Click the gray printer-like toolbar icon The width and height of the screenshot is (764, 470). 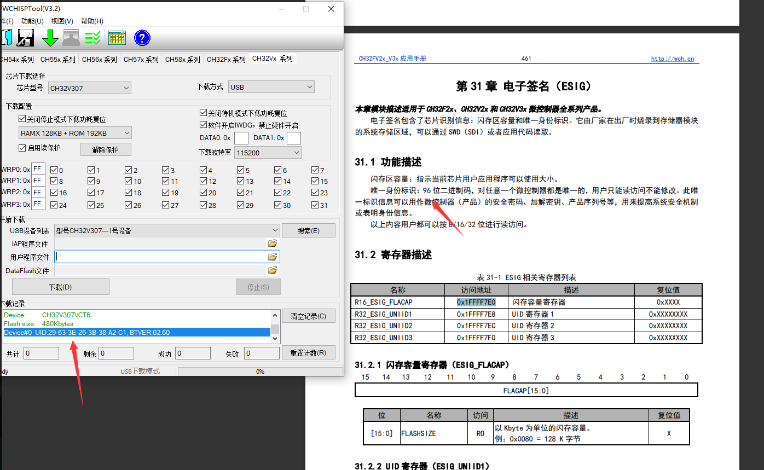(x=71, y=38)
